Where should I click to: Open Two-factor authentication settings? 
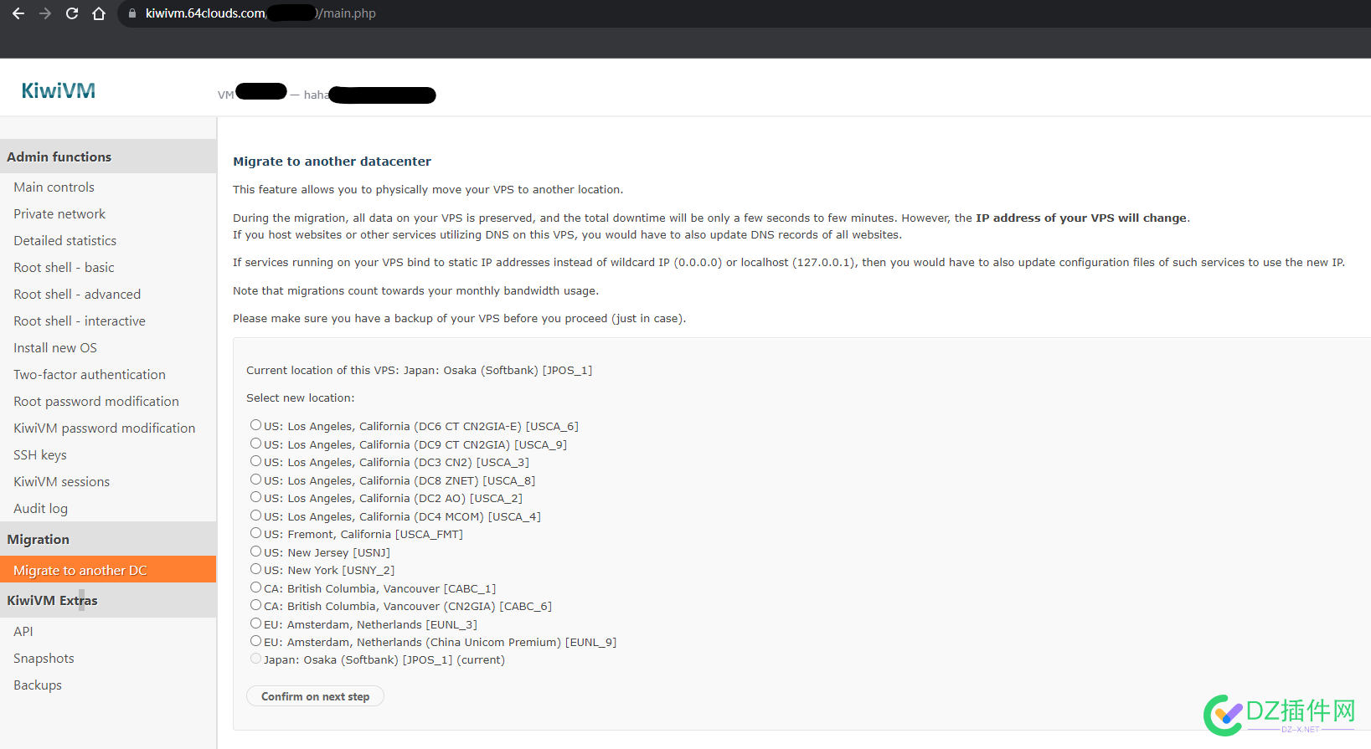click(90, 375)
